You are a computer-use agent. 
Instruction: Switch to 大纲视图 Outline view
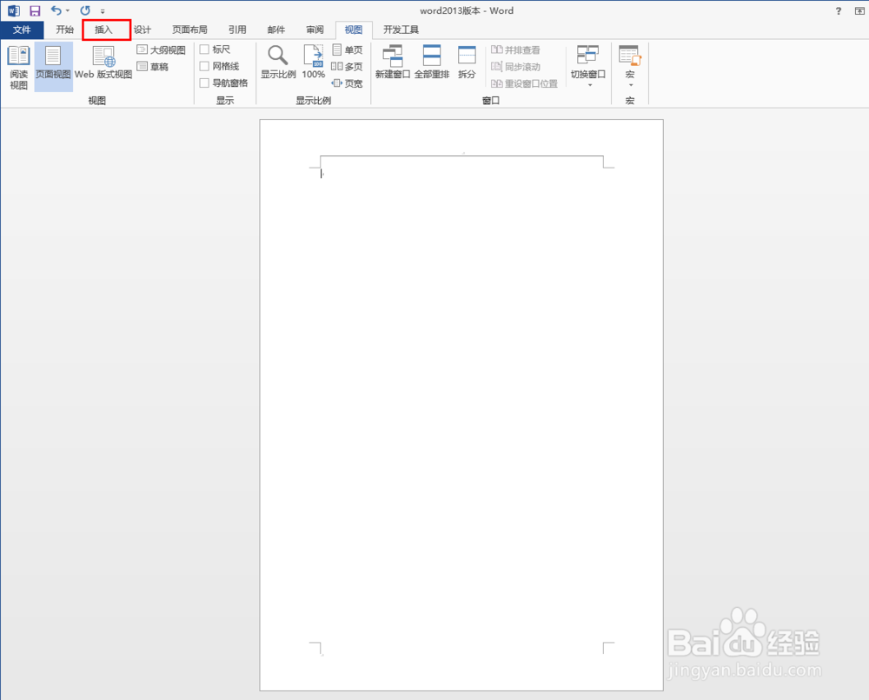[162, 50]
